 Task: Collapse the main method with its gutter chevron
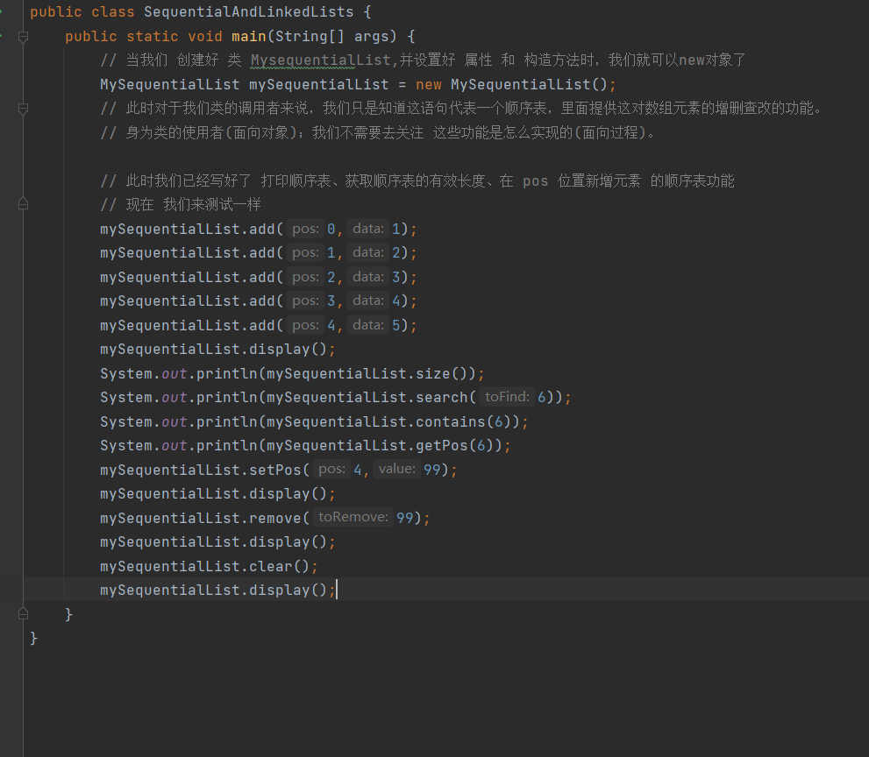click(x=23, y=36)
